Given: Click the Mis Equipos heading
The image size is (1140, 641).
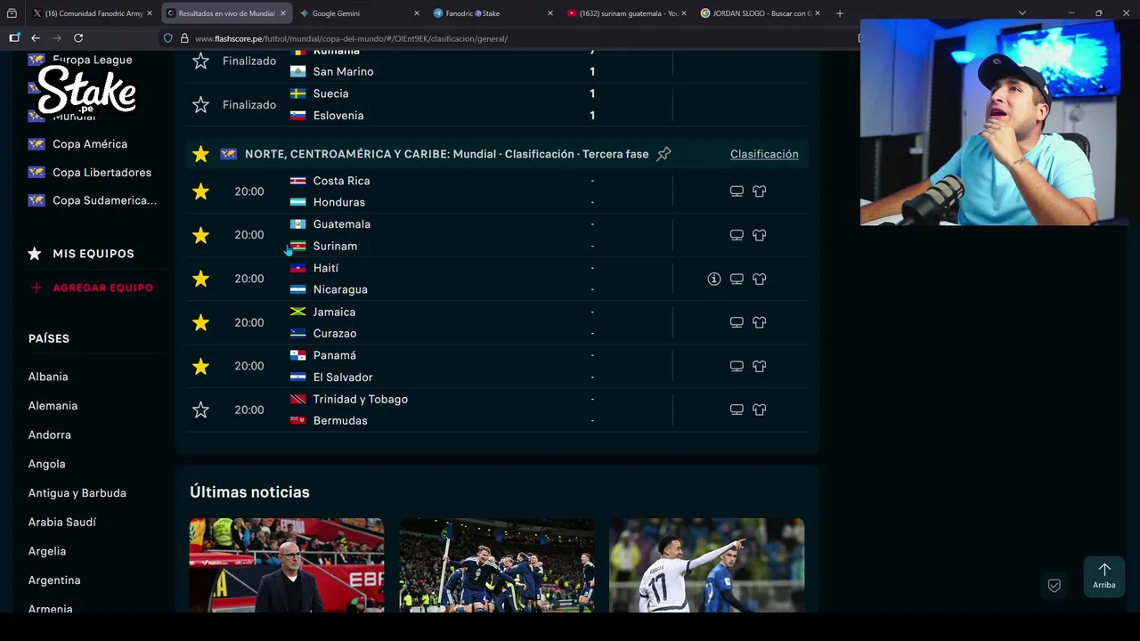Looking at the screenshot, I should (94, 254).
